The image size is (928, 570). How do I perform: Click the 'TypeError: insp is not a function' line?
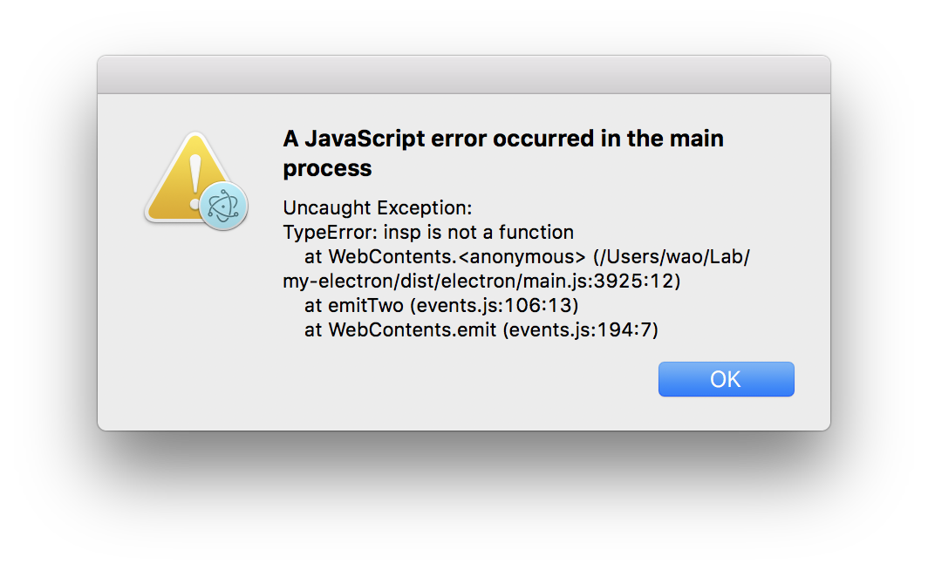pos(427,232)
